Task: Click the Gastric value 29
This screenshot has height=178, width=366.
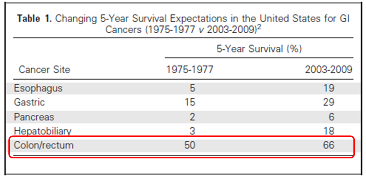Action: point(328,102)
